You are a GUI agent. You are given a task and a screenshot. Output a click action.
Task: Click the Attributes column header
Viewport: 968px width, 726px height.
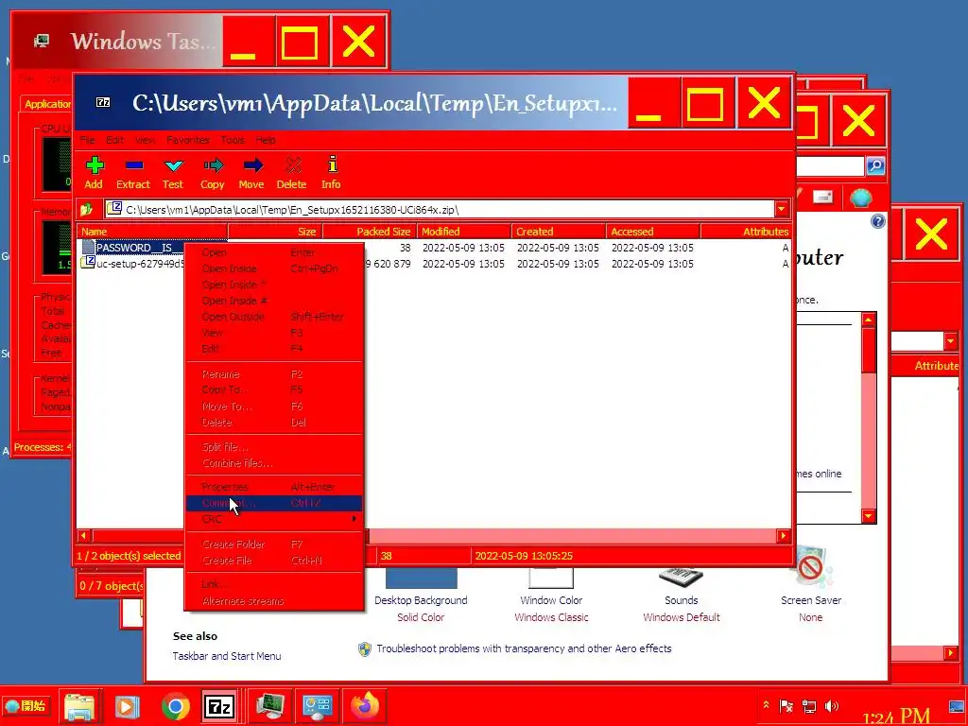tap(746, 232)
